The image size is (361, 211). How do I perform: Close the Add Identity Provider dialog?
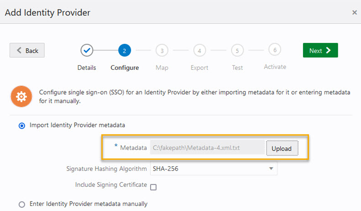355,12
